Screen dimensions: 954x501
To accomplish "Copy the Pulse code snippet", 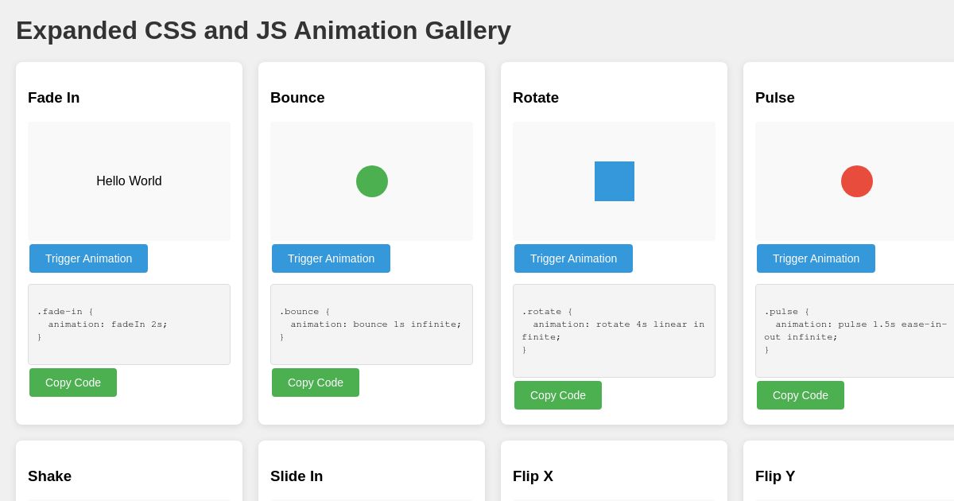I will pos(801,395).
